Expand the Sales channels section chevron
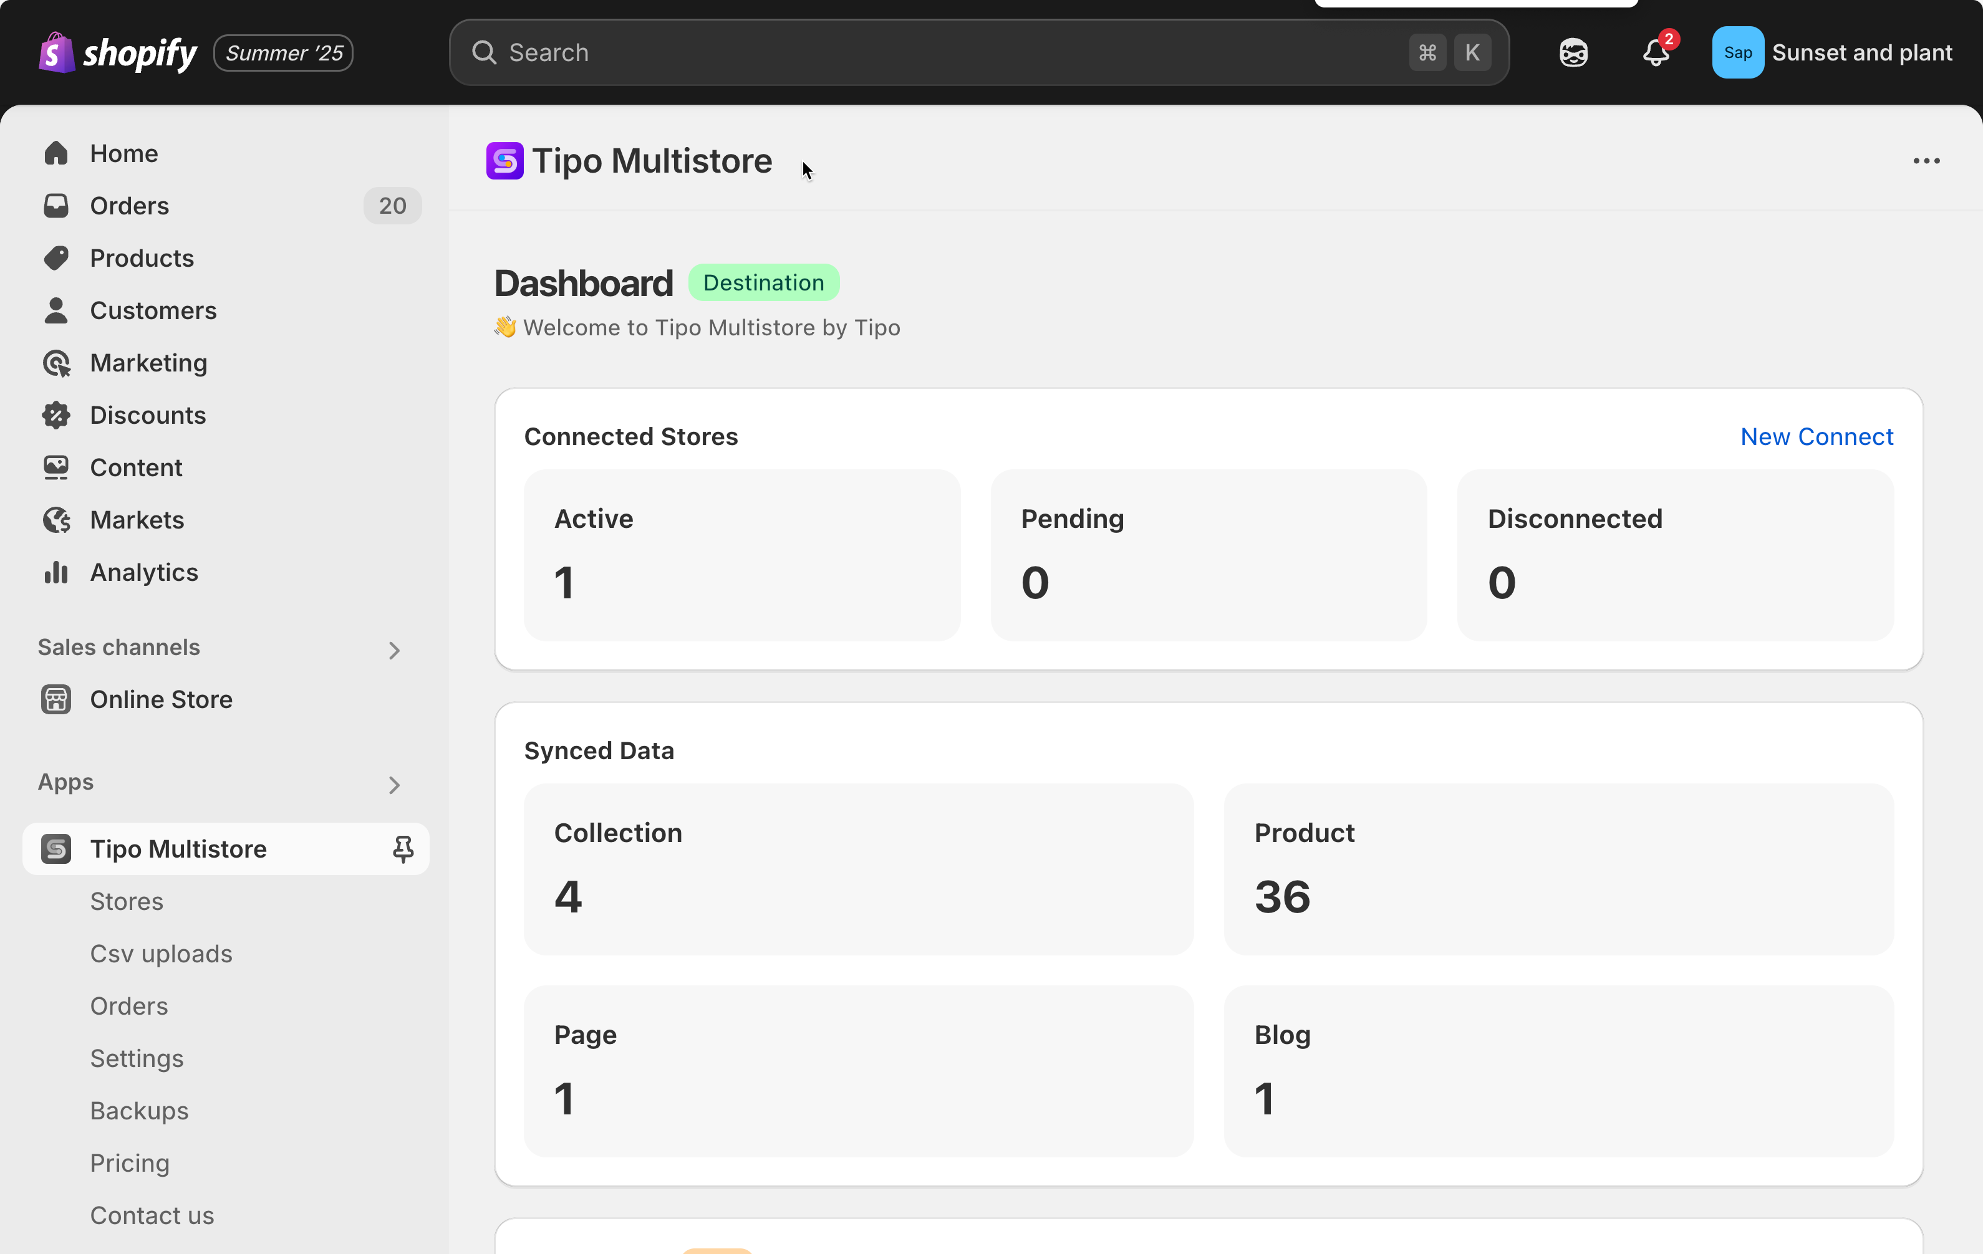Viewport: 1983px width, 1254px height. pyautogui.click(x=395, y=650)
